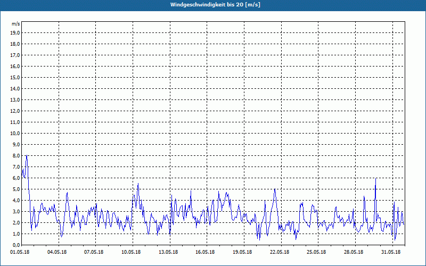Click the y-axis value '12,0'
This screenshot has height=266, width=426.
coord(15,111)
